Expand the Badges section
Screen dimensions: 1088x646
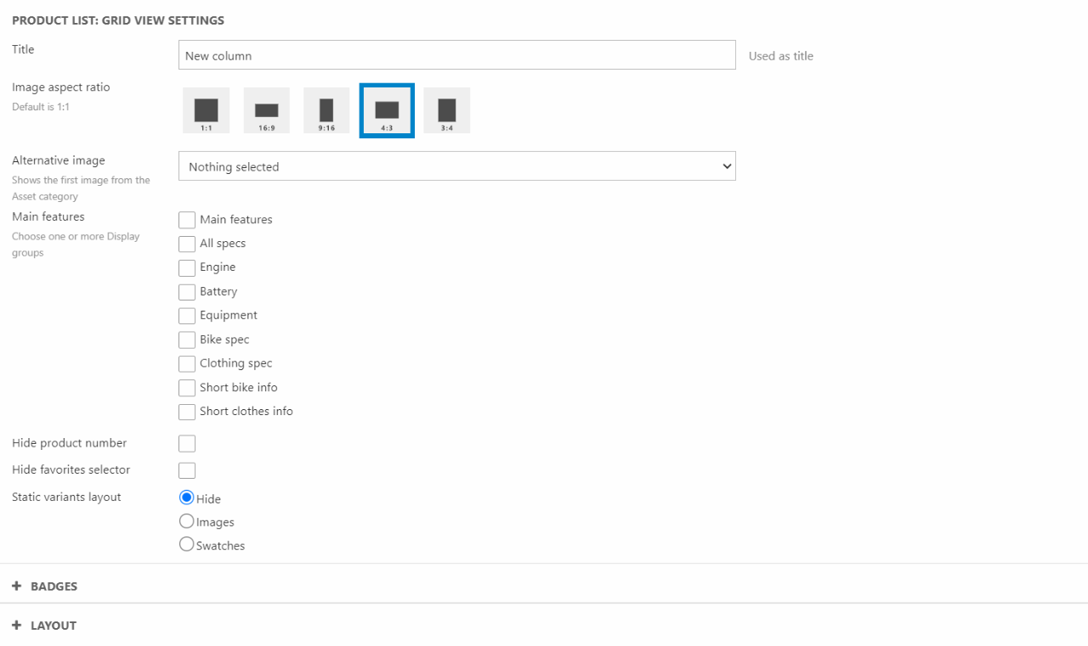(x=54, y=587)
